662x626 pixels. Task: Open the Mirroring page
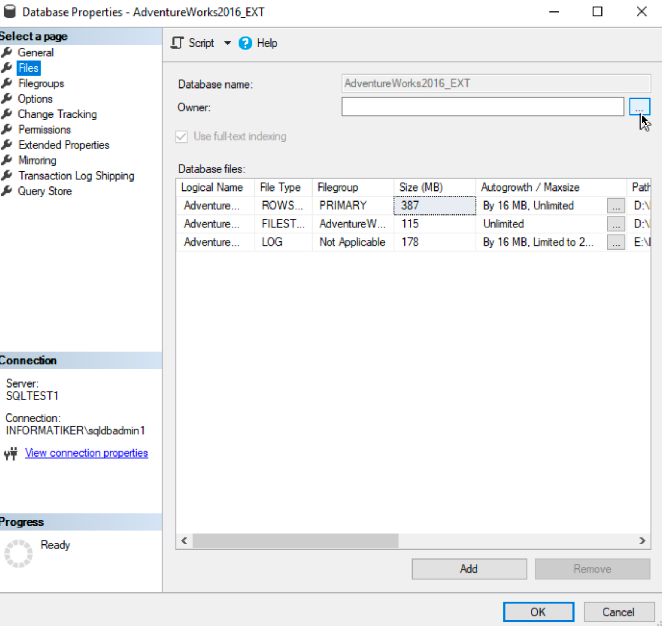tap(37, 161)
